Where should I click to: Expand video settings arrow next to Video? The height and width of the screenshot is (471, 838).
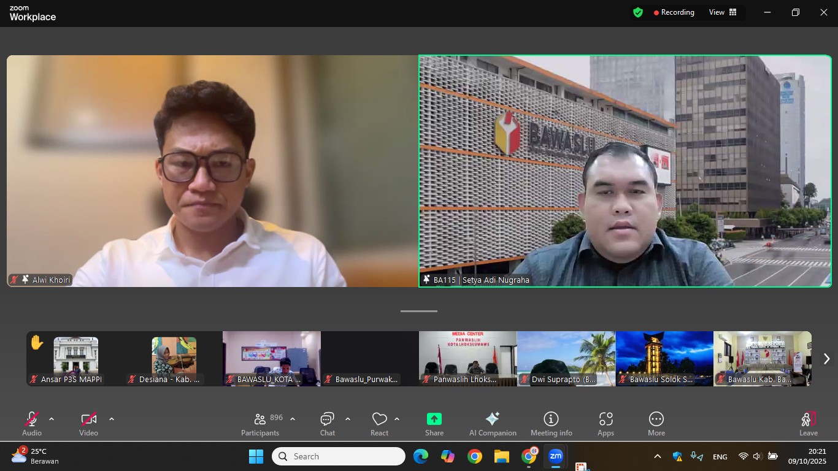[x=112, y=419]
